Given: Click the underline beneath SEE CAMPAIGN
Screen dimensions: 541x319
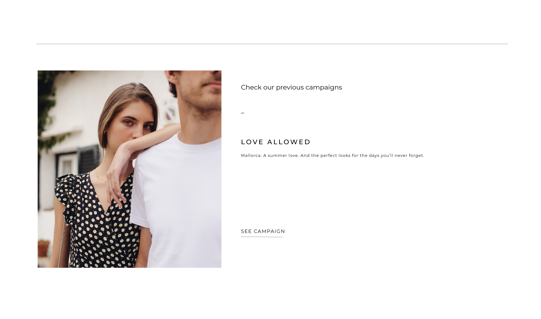Looking at the screenshot, I should [262, 237].
